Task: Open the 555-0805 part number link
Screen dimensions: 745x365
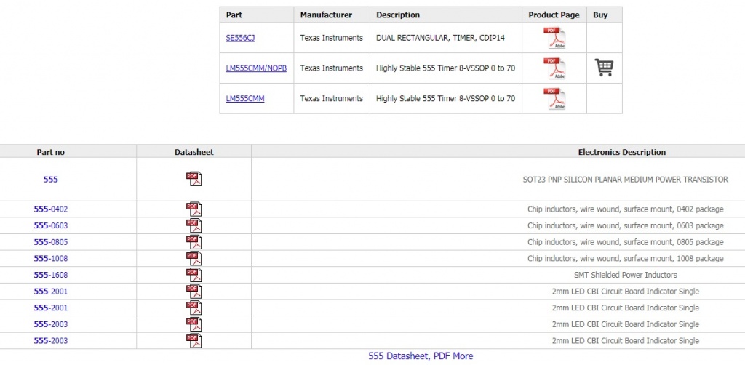Action: [50, 242]
